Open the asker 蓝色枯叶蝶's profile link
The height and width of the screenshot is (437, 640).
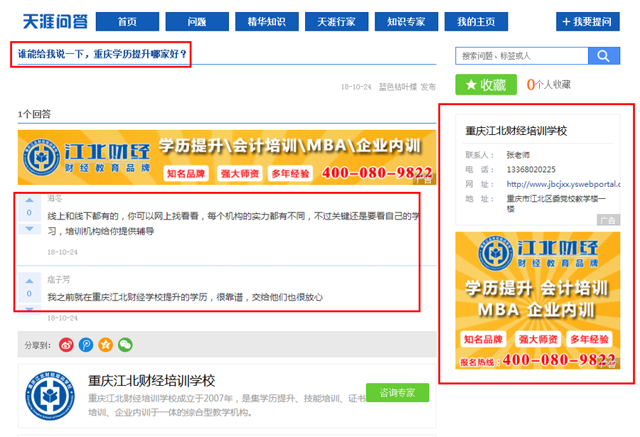398,87
